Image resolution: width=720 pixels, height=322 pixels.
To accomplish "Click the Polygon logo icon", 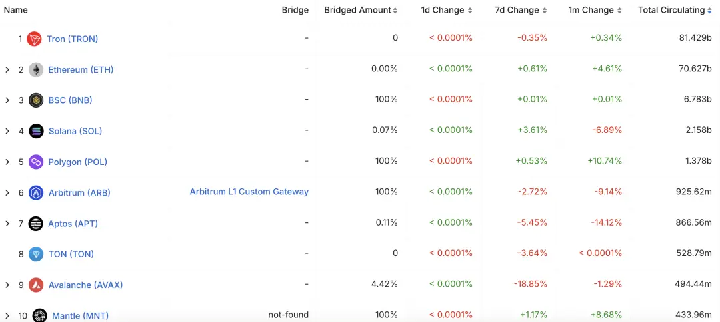I will [x=36, y=162].
